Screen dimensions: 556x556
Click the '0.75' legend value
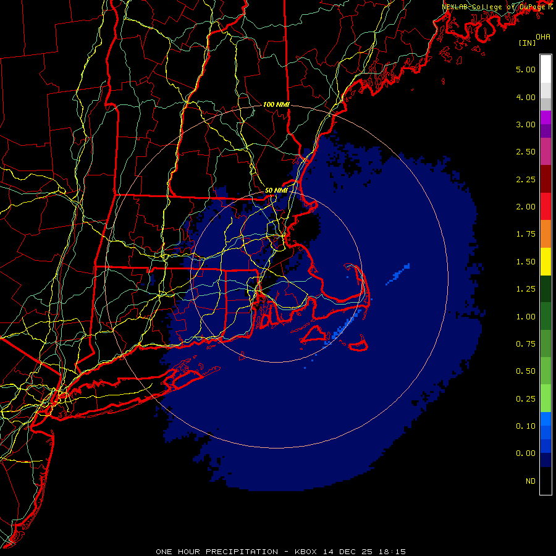(526, 344)
